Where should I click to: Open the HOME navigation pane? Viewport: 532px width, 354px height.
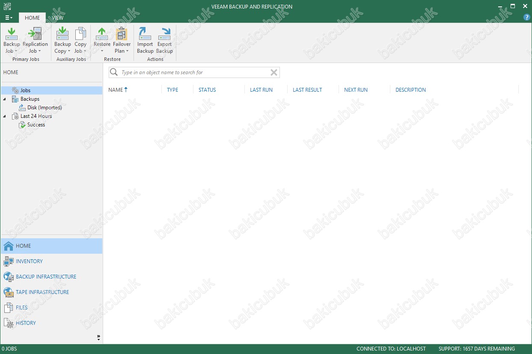[51, 246]
